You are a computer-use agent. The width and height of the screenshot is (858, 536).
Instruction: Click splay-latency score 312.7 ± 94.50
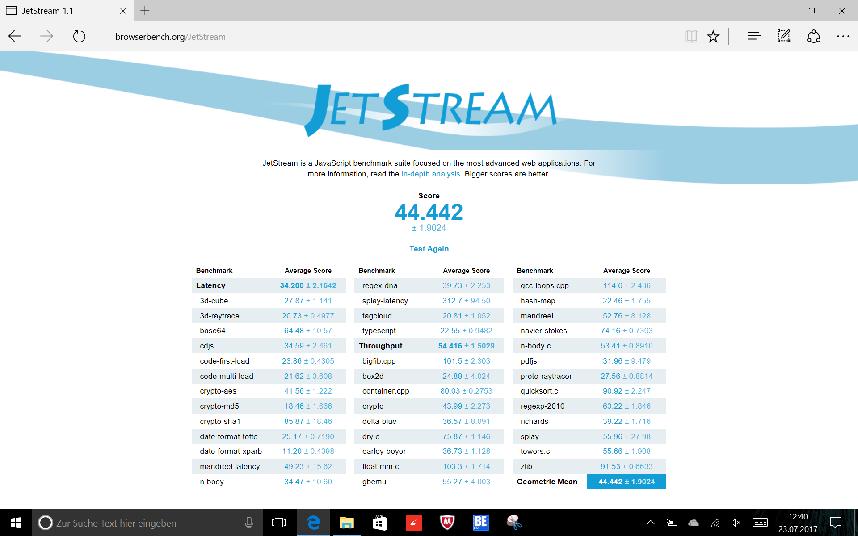pos(466,301)
